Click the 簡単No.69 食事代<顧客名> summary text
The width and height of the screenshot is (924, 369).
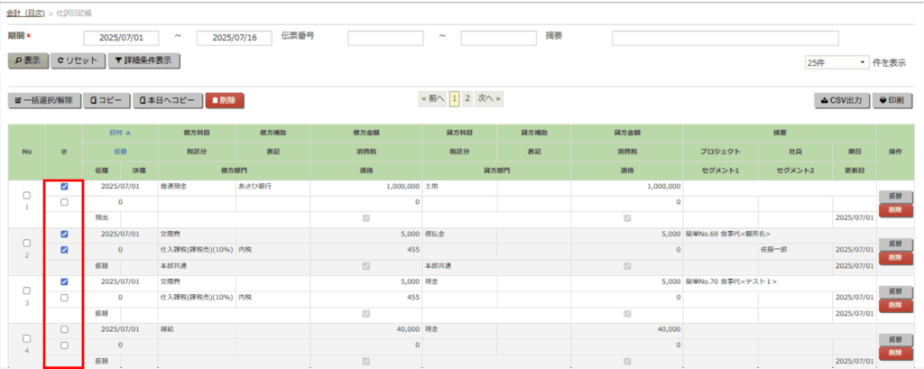tap(728, 234)
